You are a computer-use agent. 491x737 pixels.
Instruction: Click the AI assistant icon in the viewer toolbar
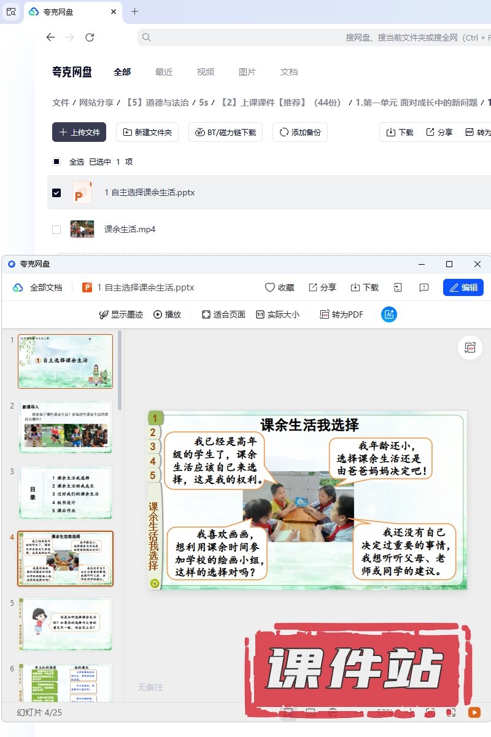(x=389, y=314)
